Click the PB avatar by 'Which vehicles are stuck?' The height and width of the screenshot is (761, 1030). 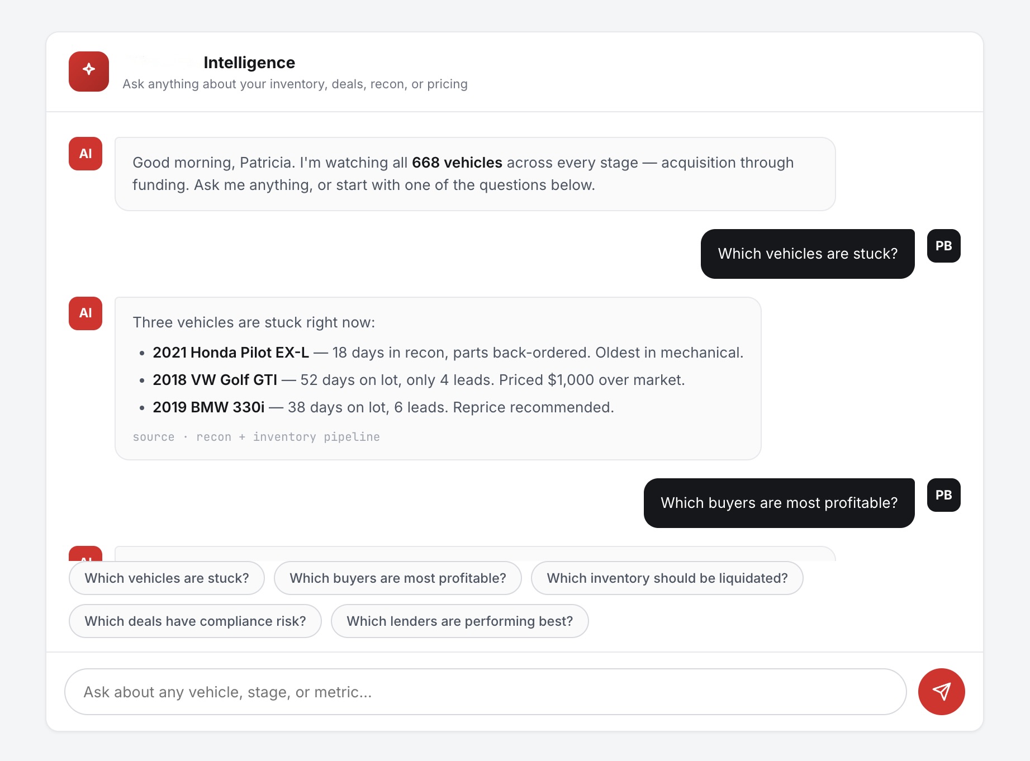(943, 246)
